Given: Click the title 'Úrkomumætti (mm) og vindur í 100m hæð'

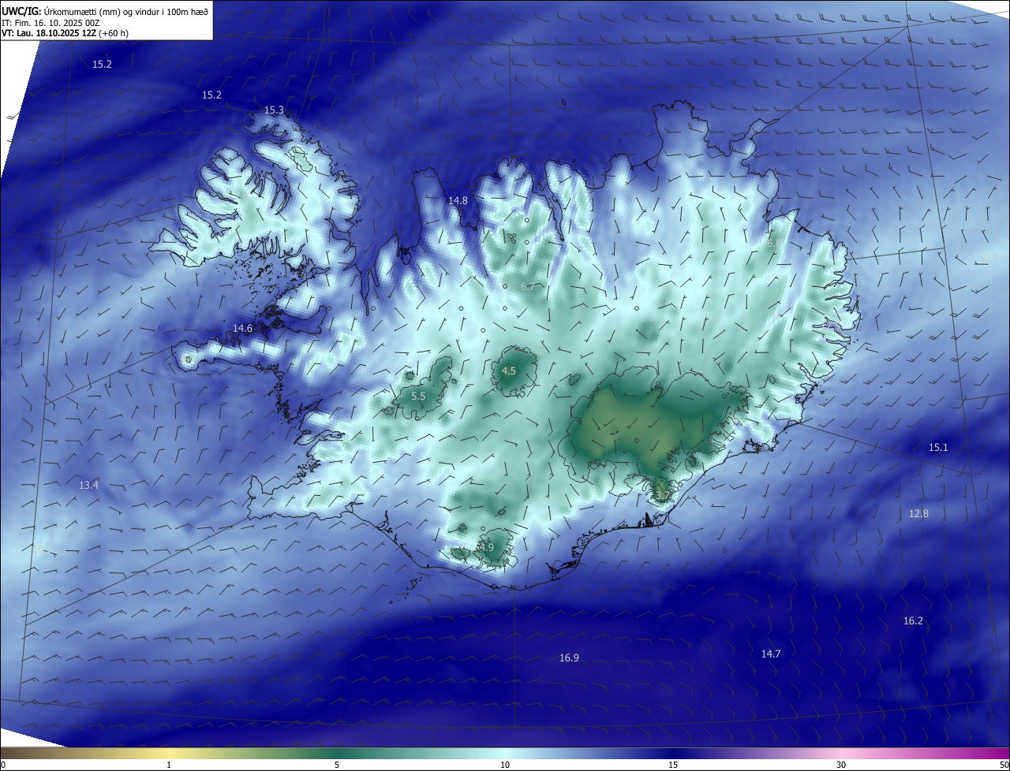Looking at the screenshot, I should click(x=125, y=11).
